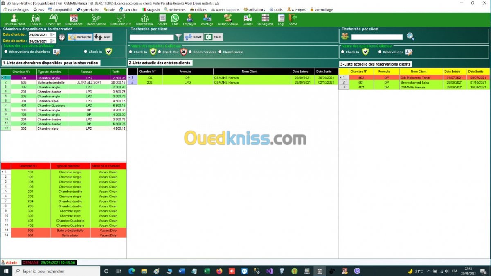Click the Recherche button
Image resolution: width=491 pixels, height=276 pixels.
point(80,37)
